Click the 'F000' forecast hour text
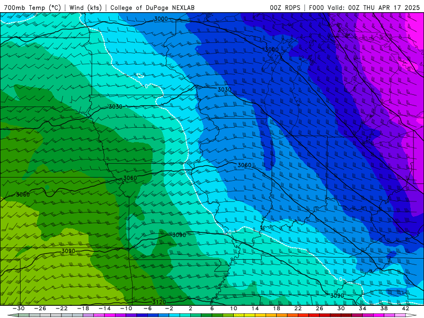This screenshot has height=318, width=424. [316, 7]
